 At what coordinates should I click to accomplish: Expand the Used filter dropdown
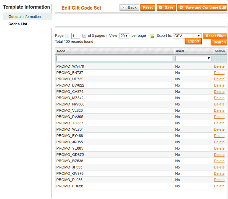click(193, 58)
